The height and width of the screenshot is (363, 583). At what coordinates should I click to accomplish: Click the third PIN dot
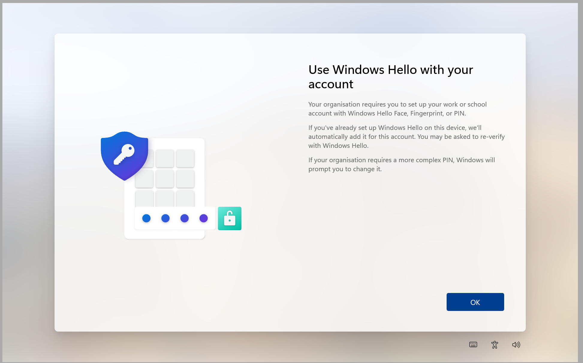tap(185, 218)
